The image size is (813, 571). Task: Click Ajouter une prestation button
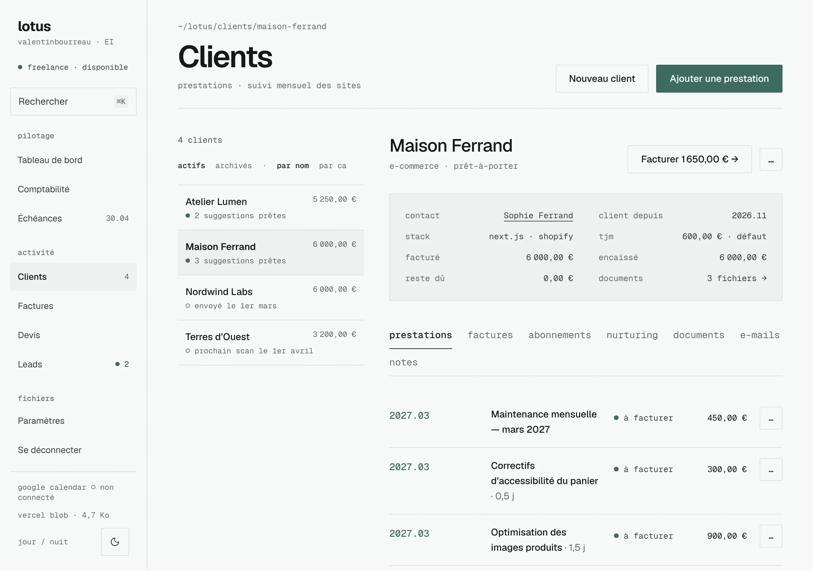719,79
